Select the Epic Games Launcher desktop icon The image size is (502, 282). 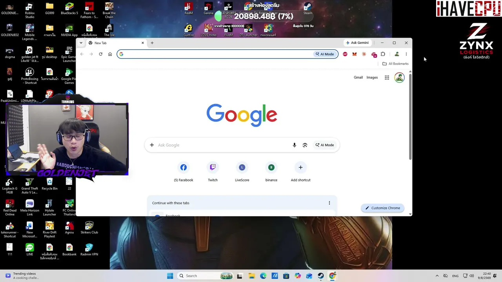point(69,55)
